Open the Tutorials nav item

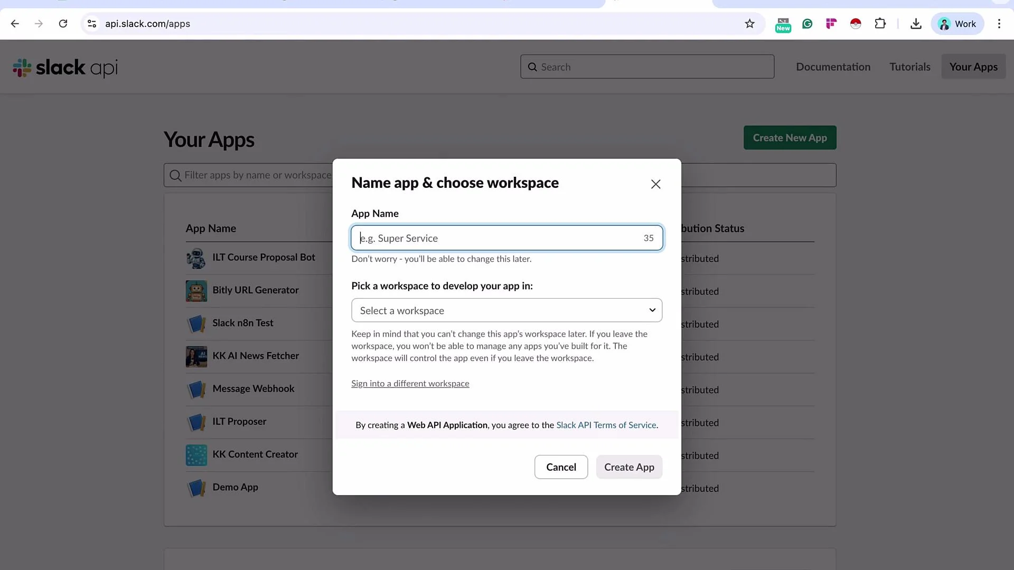point(909,67)
